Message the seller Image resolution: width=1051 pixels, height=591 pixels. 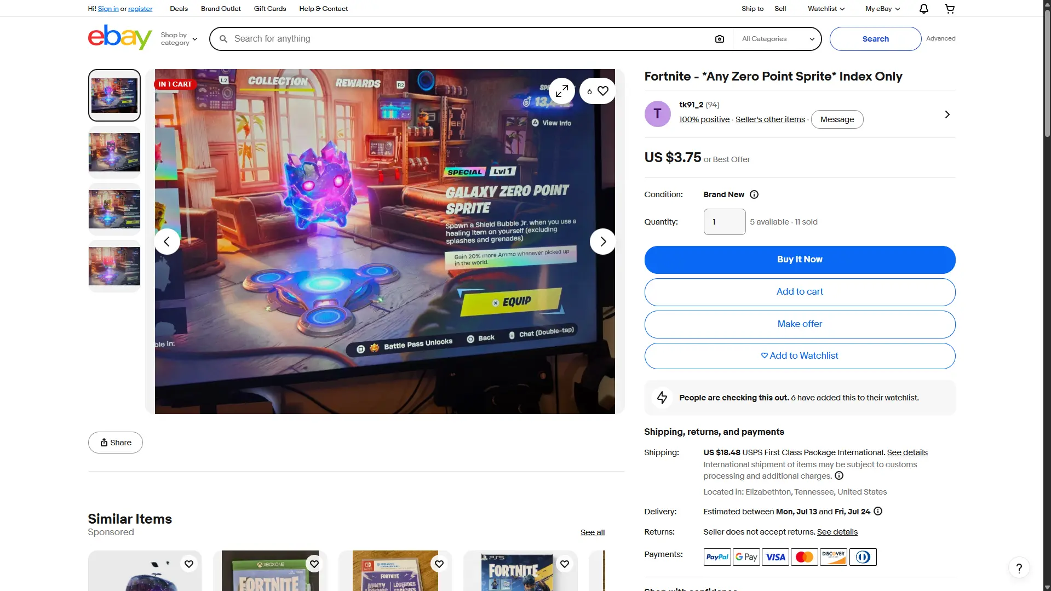point(837,119)
